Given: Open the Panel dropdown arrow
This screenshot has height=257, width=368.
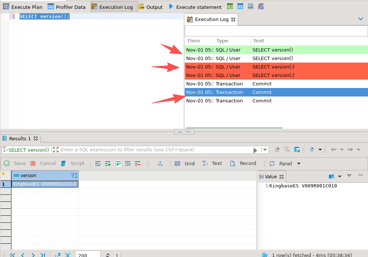Looking at the screenshot, I should (x=299, y=163).
